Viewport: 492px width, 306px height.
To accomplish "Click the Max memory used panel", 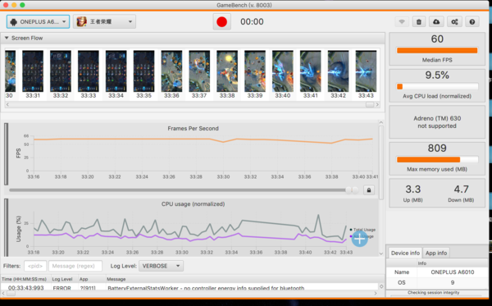I will click(437, 158).
